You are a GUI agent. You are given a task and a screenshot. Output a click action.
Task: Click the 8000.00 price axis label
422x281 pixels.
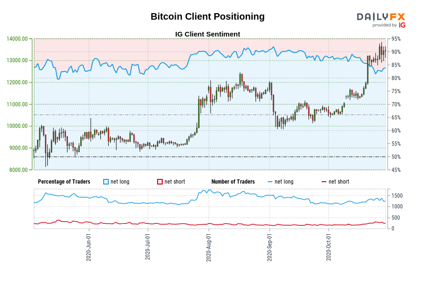click(x=19, y=170)
